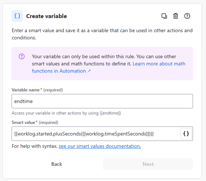The height and width of the screenshot is (181, 206).
Task: Click the external link arrow after Automation
Action: pyautogui.click(x=89, y=71)
